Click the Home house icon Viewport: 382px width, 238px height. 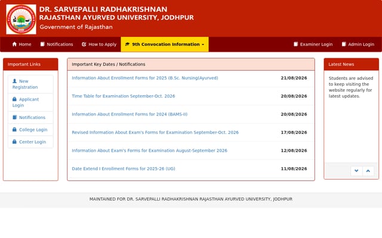(14, 44)
